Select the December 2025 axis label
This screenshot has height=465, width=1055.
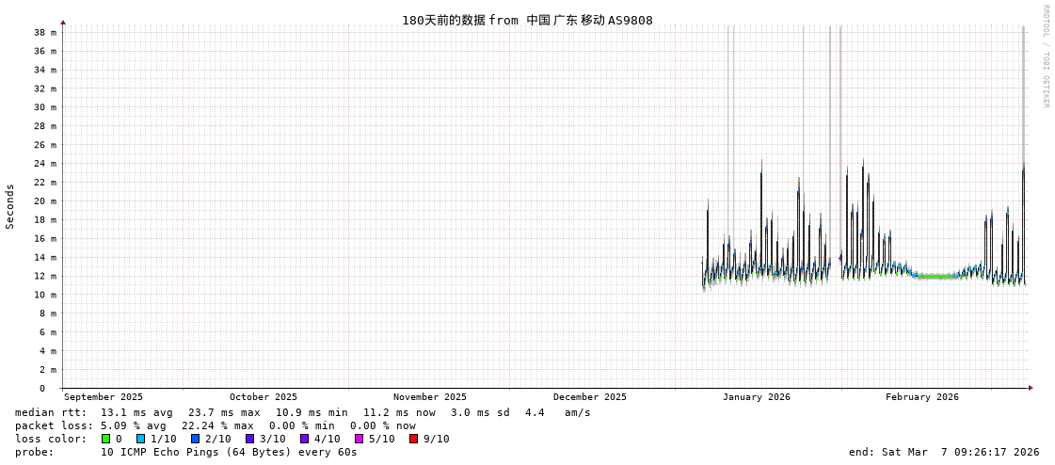tap(589, 397)
